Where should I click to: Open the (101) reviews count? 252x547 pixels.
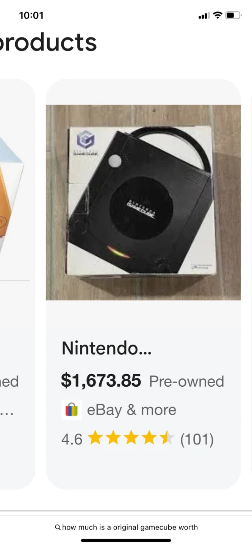197,439
